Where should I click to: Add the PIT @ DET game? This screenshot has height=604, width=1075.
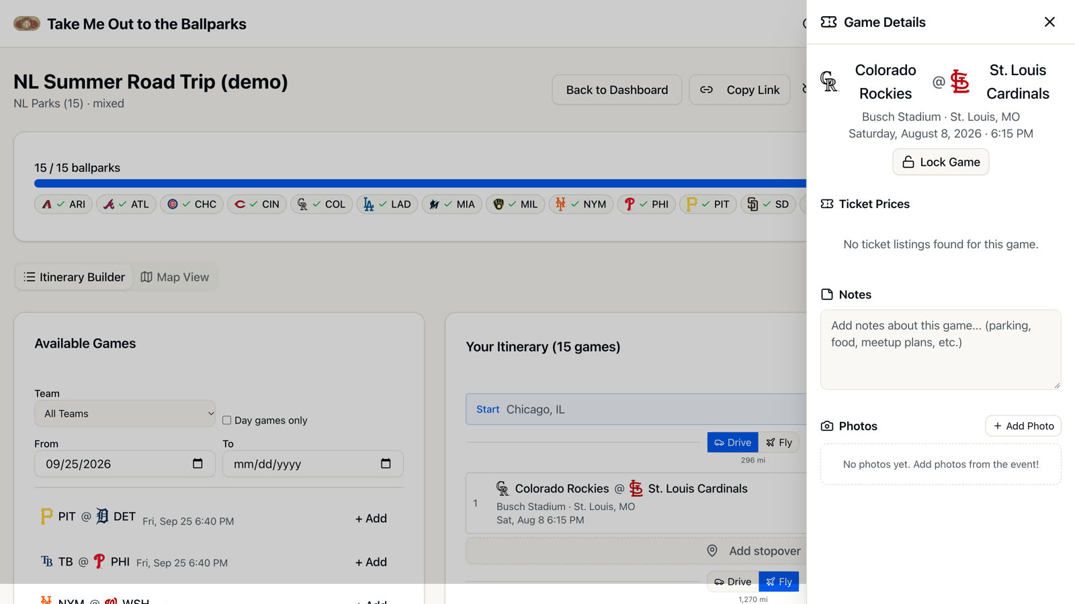click(371, 518)
